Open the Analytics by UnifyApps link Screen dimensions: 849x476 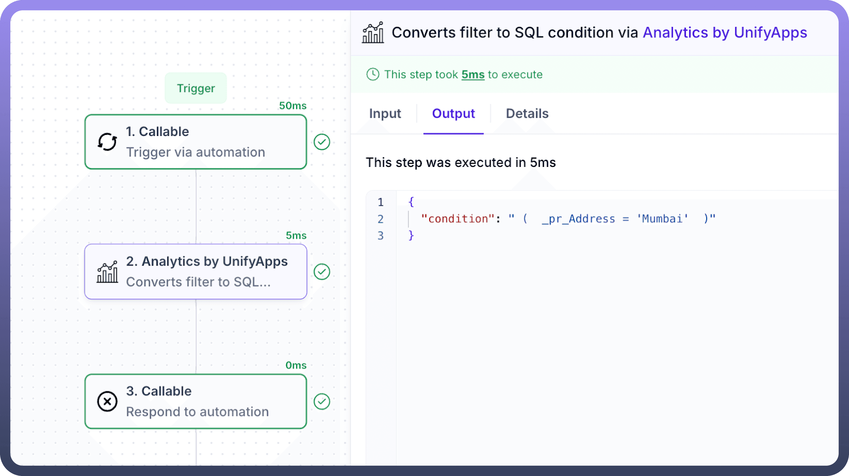tap(725, 33)
